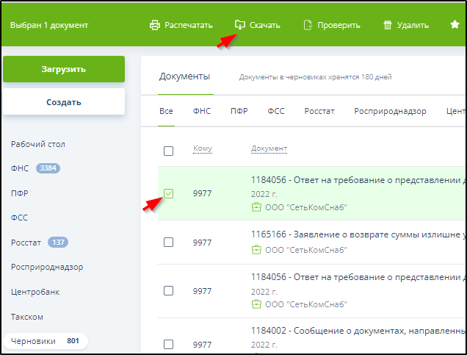The height and width of the screenshot is (355, 467).
Task: Click the Удалить trash bin icon
Action: (x=388, y=25)
